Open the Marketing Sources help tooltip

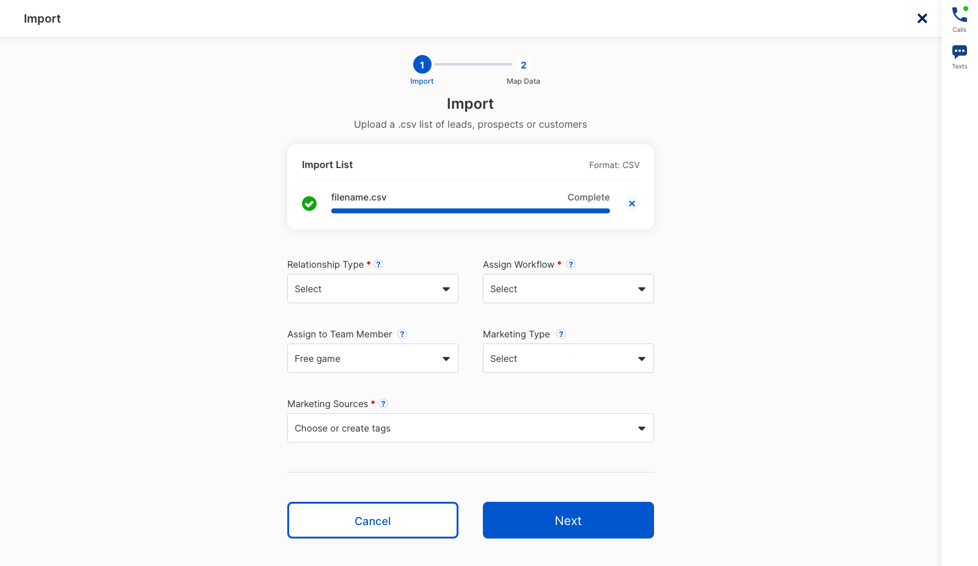coord(383,403)
